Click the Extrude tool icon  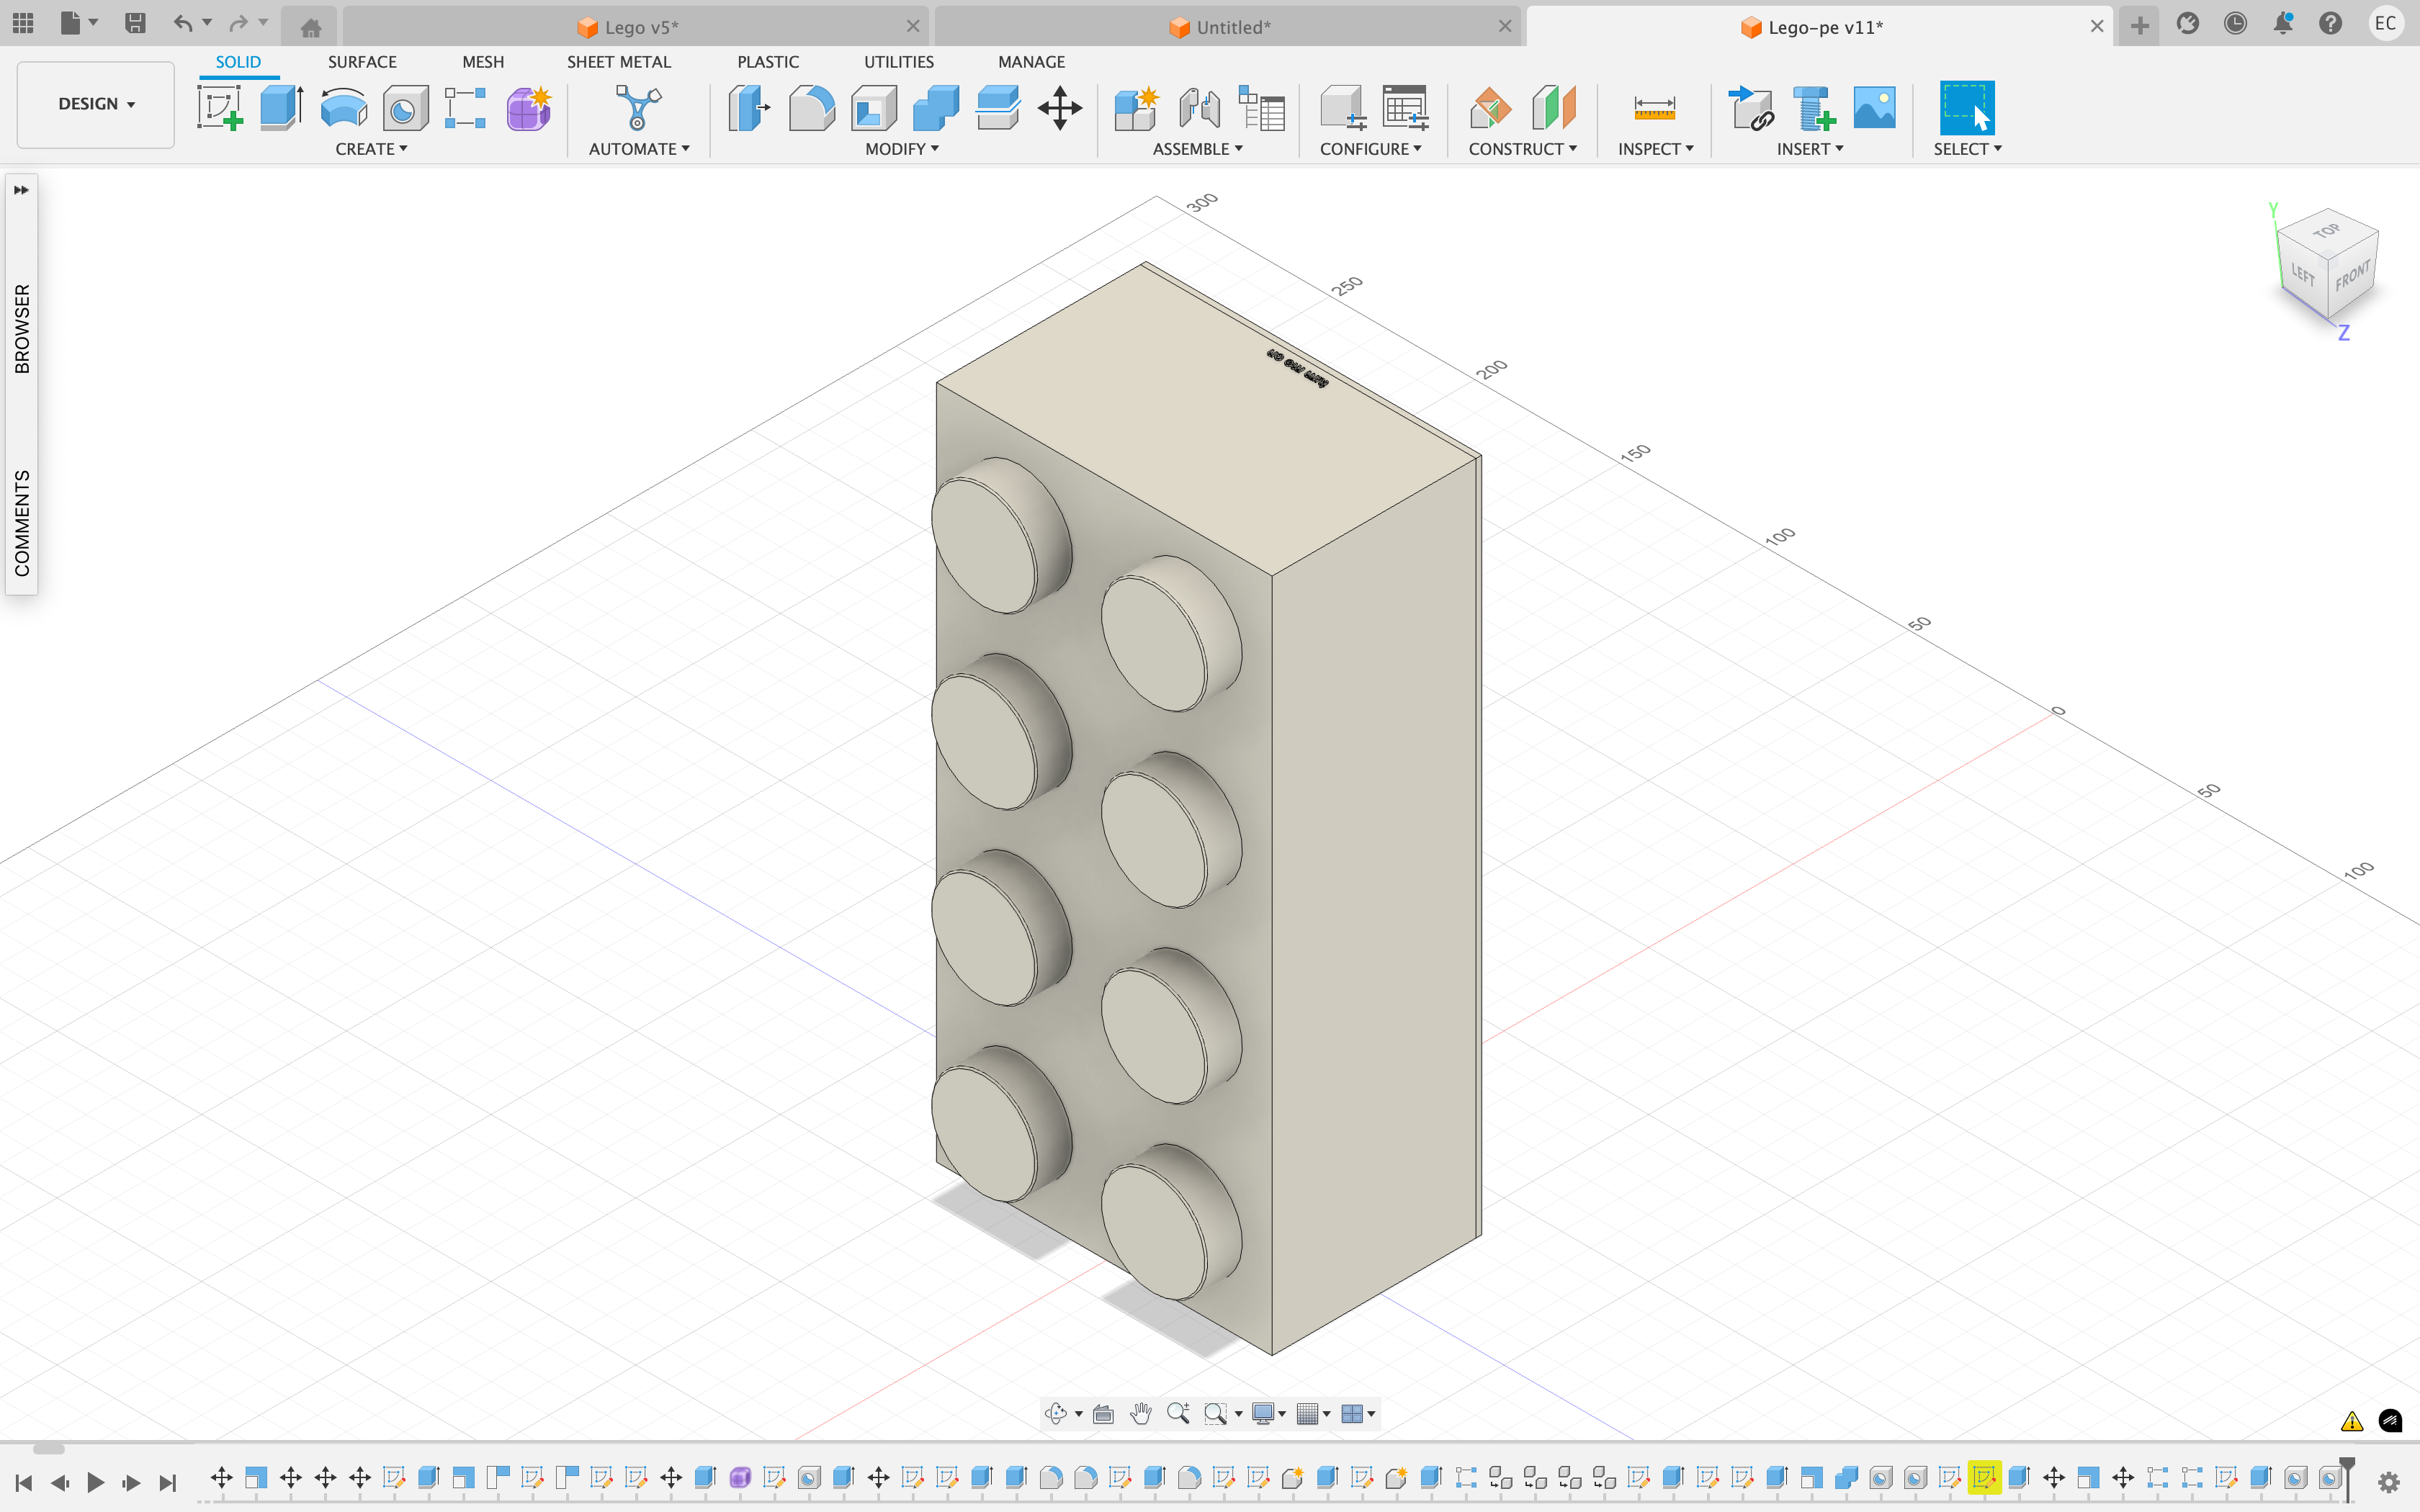pyautogui.click(x=281, y=108)
